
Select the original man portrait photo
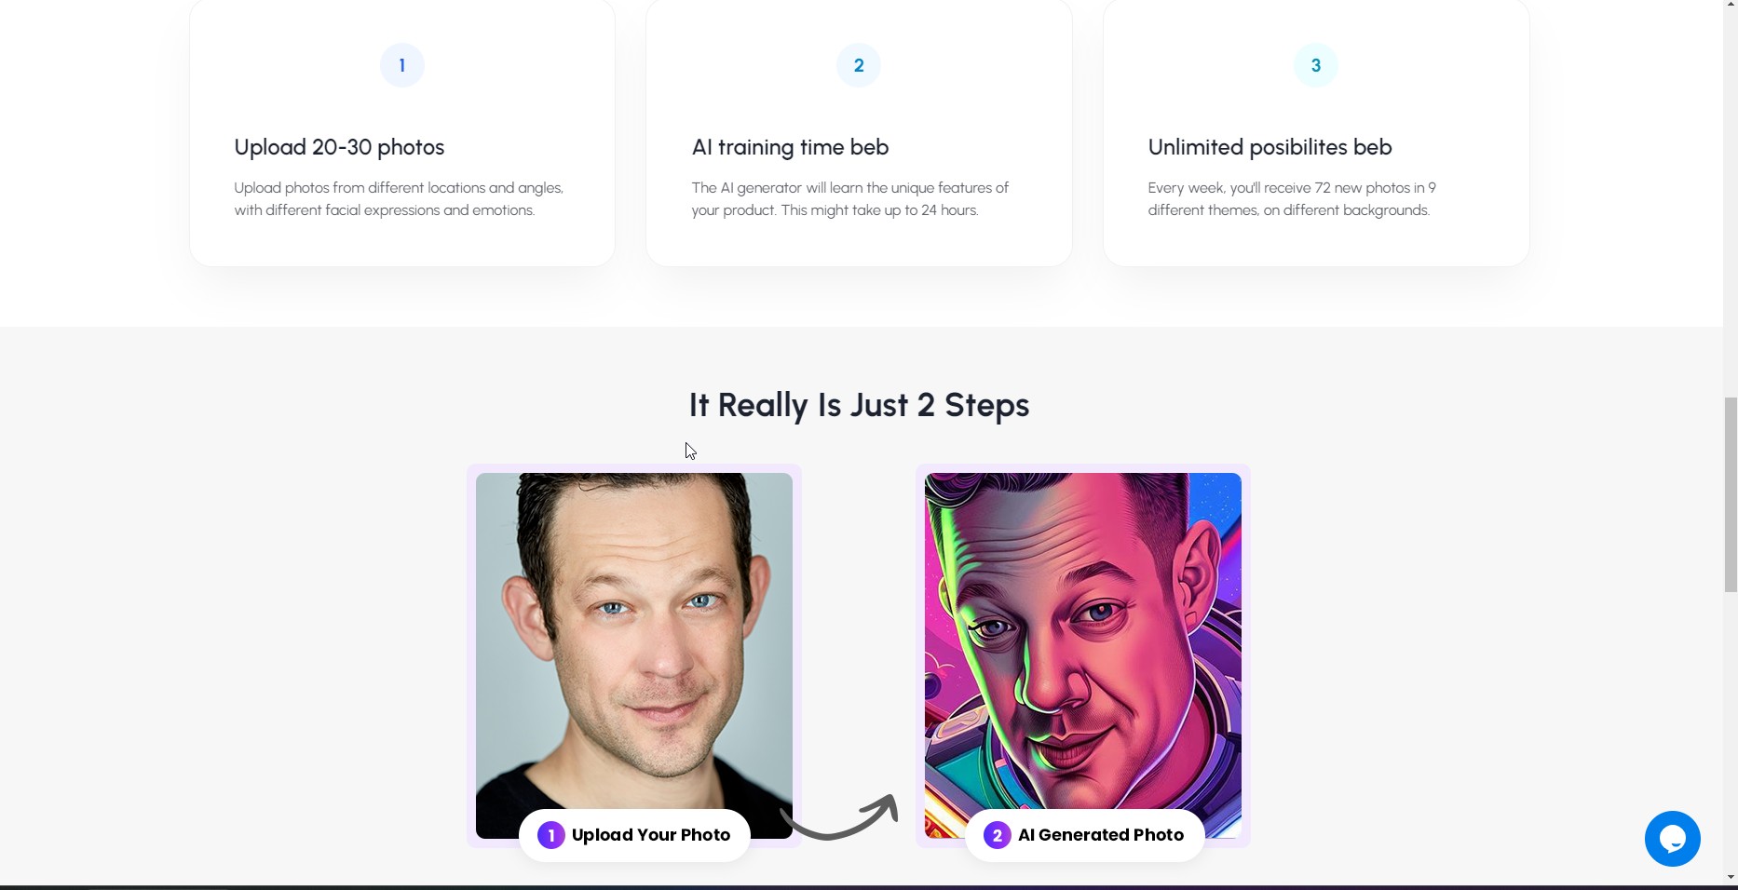click(634, 655)
